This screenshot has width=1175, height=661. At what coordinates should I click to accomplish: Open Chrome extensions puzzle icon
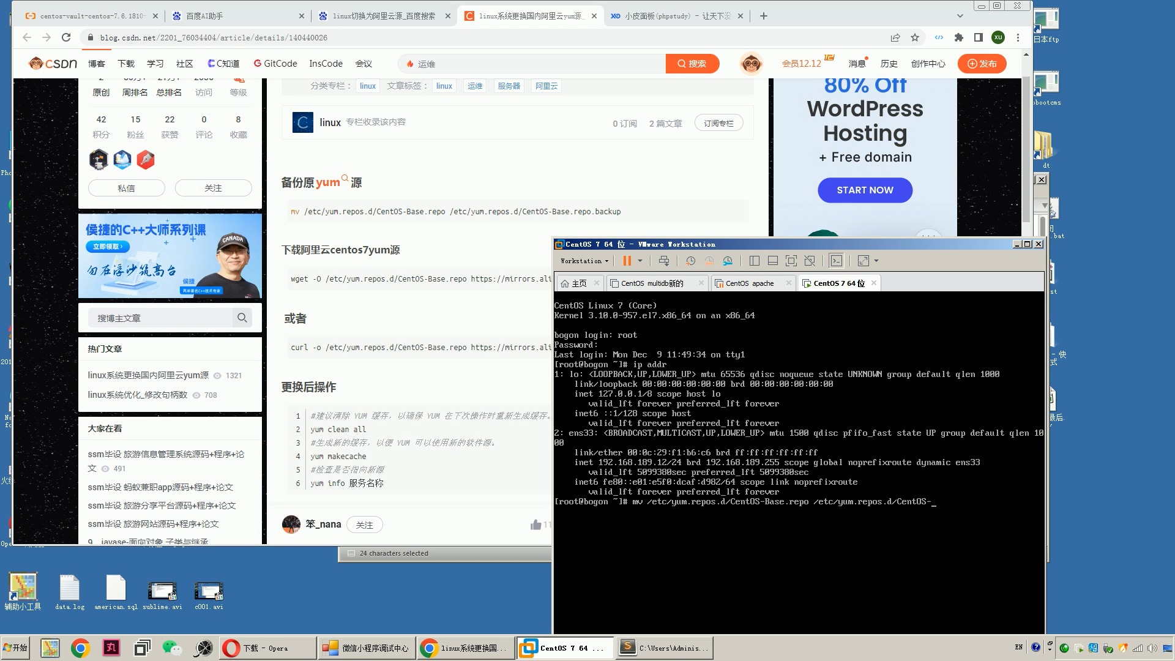(x=959, y=37)
